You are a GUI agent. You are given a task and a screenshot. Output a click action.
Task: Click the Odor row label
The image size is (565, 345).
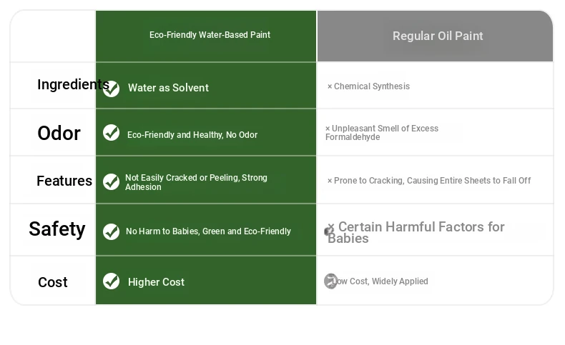(59, 133)
